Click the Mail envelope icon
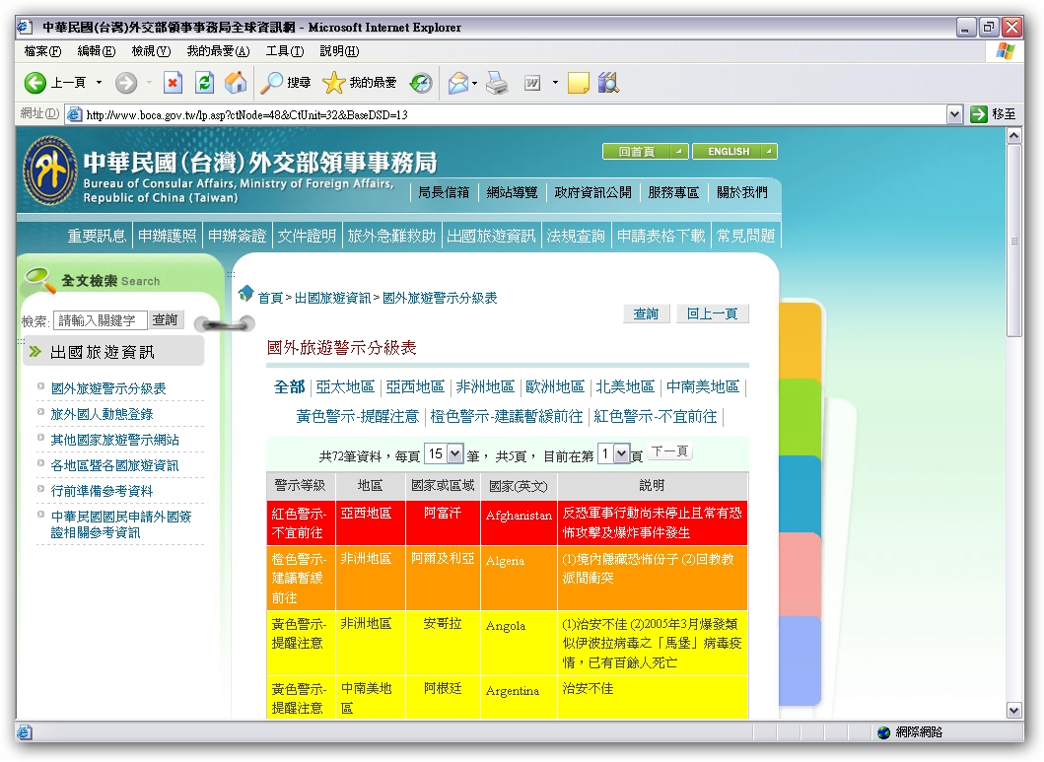This screenshot has width=1044, height=762. [x=458, y=84]
